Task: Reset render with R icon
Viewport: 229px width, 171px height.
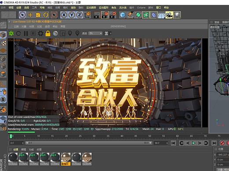Action: 33,34
